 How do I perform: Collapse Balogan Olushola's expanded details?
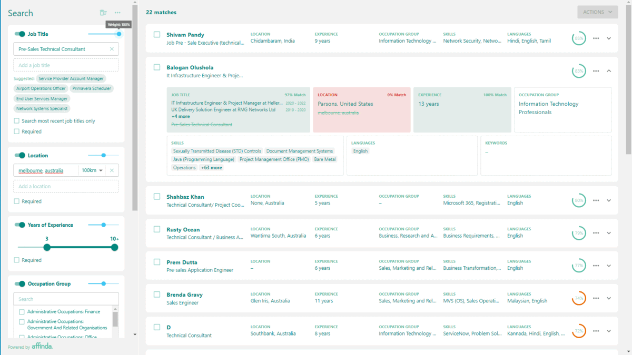click(609, 71)
